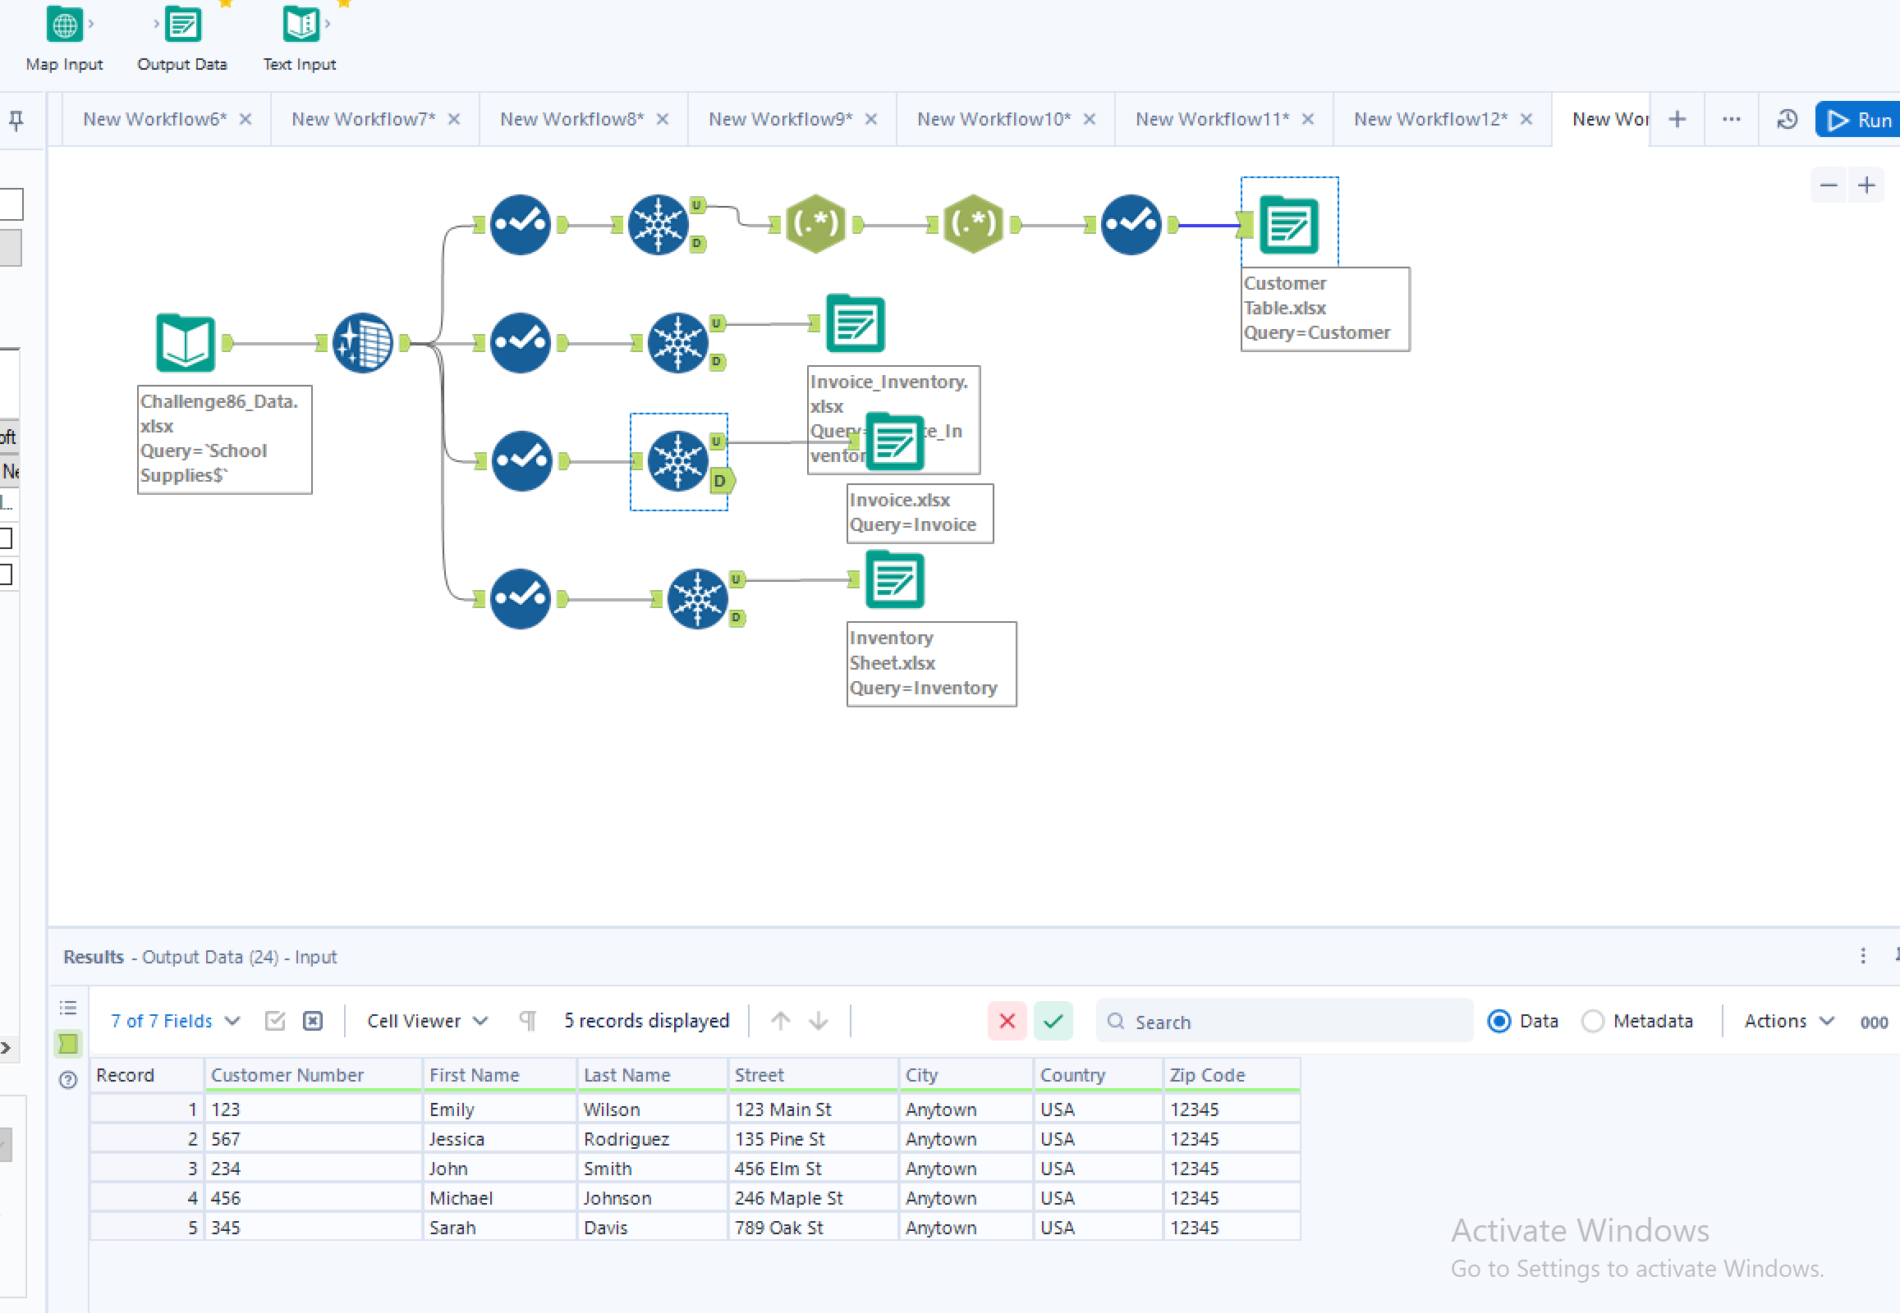Click the select all fields checkbox icon

coord(275,1021)
